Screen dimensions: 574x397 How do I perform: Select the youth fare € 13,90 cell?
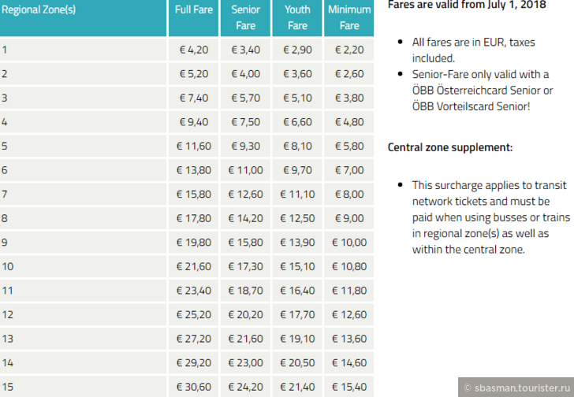[x=297, y=243]
